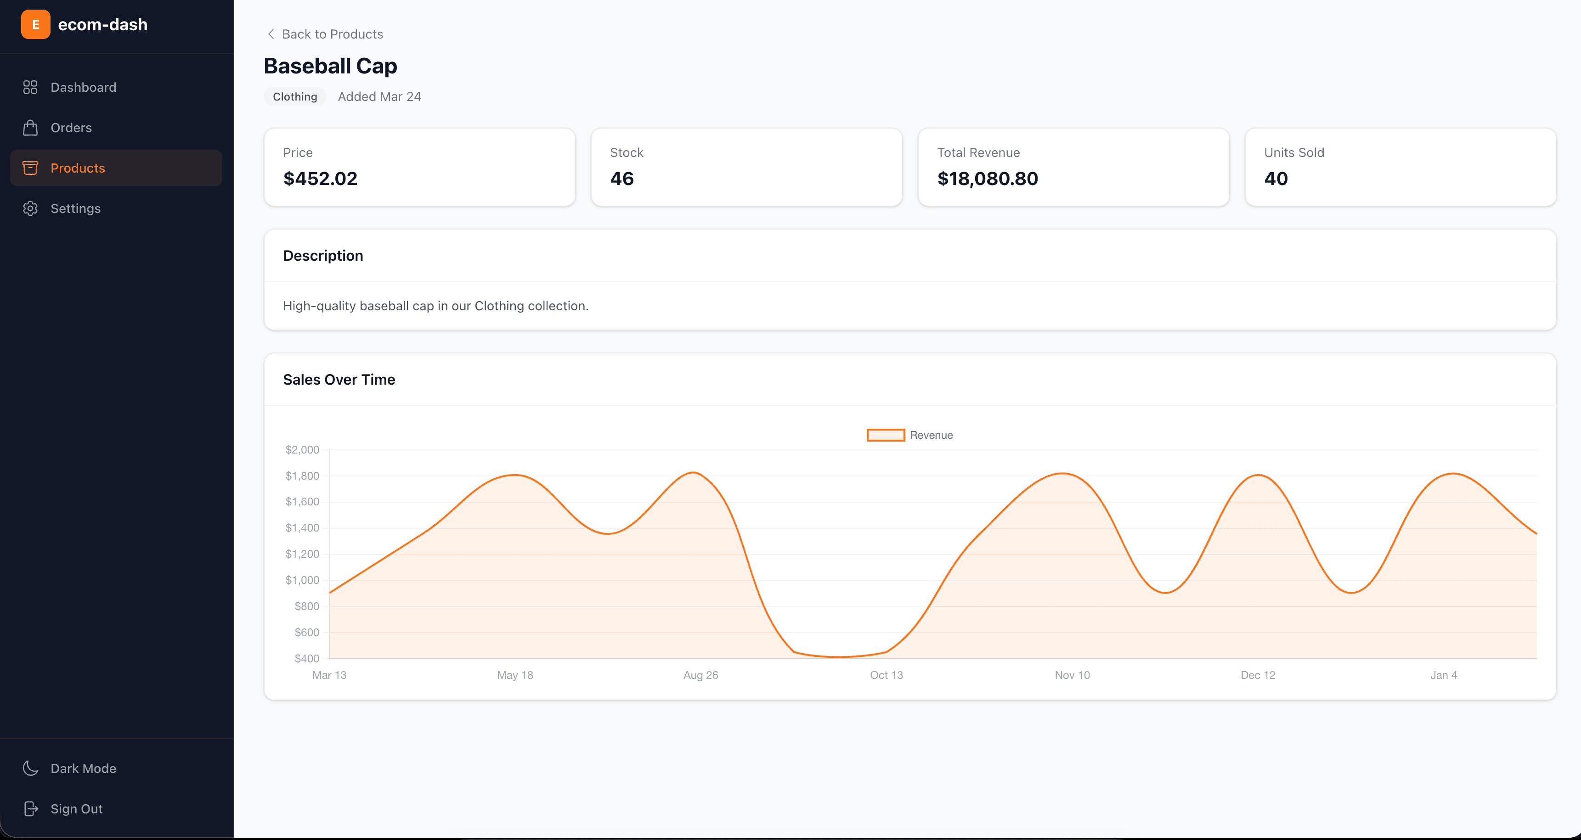Click the back chevron arrow icon
Image resolution: width=1581 pixels, height=840 pixels.
click(x=271, y=34)
